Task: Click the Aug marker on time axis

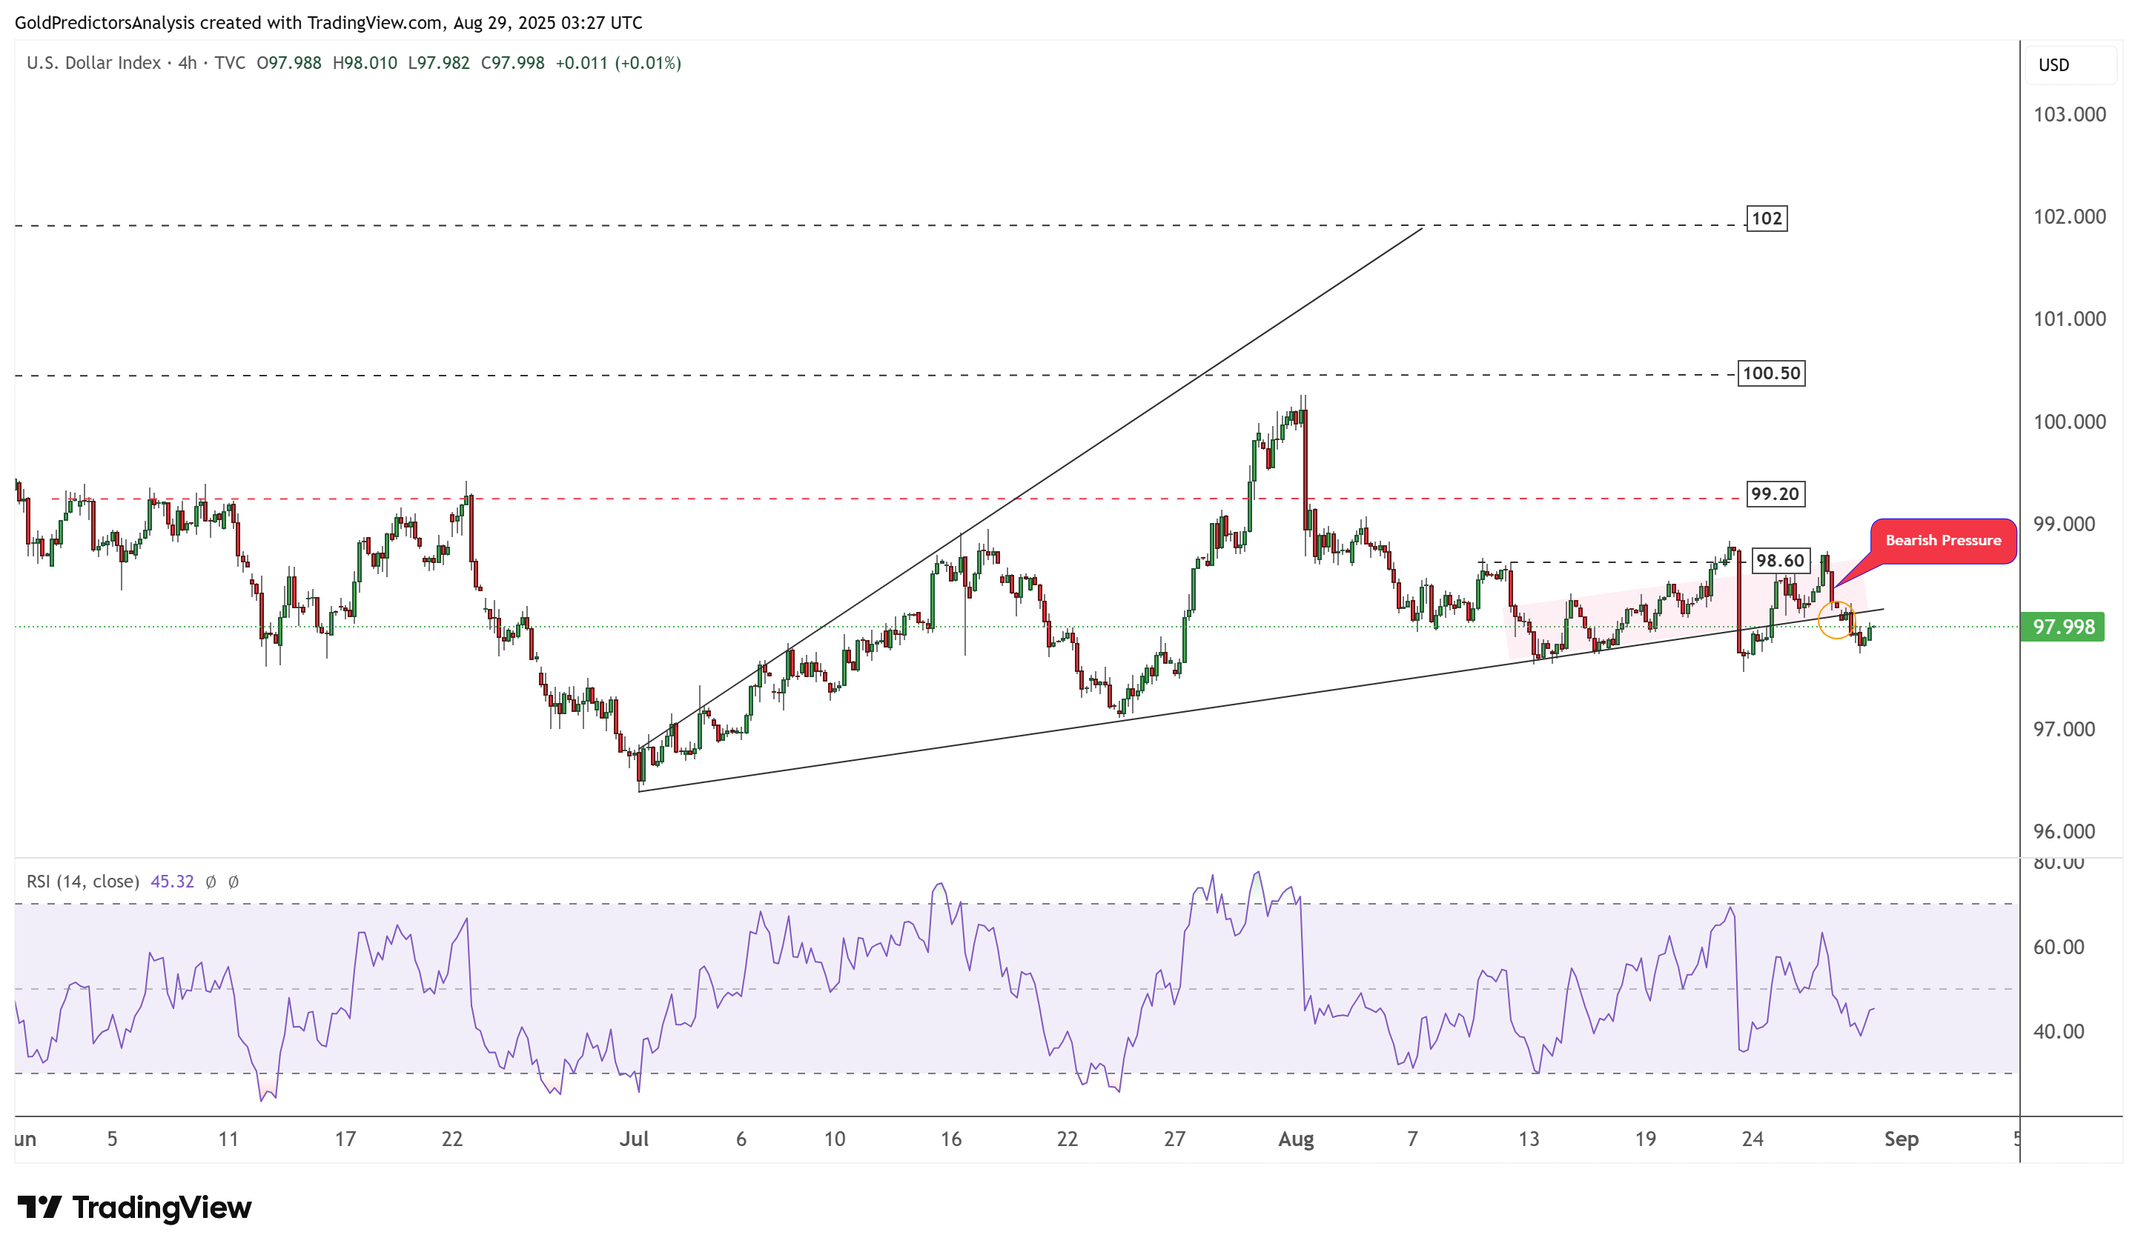Action: pos(1296,1139)
